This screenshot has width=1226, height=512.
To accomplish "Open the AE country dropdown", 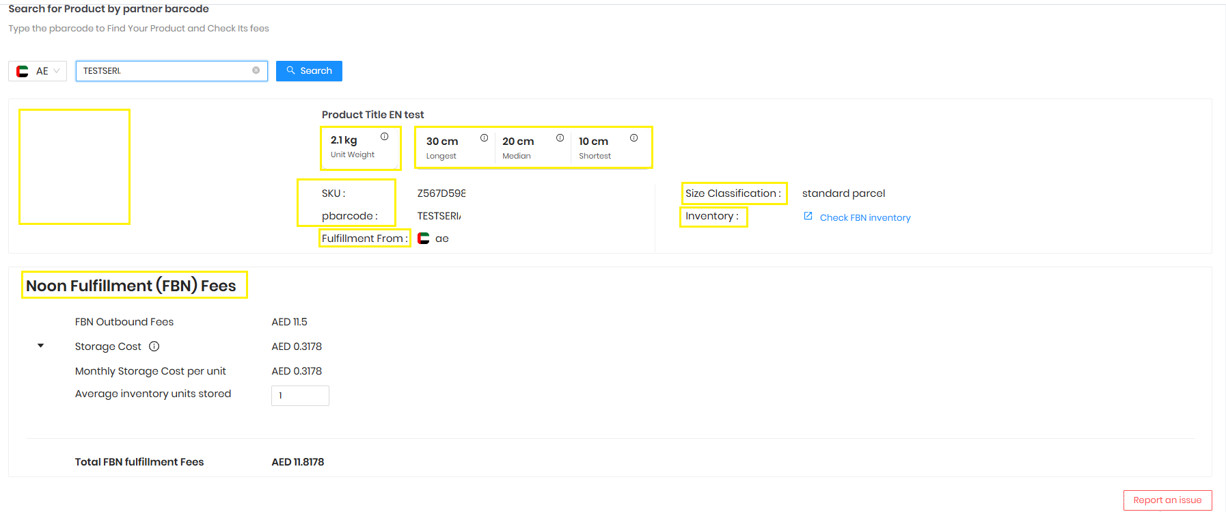I will (38, 71).
